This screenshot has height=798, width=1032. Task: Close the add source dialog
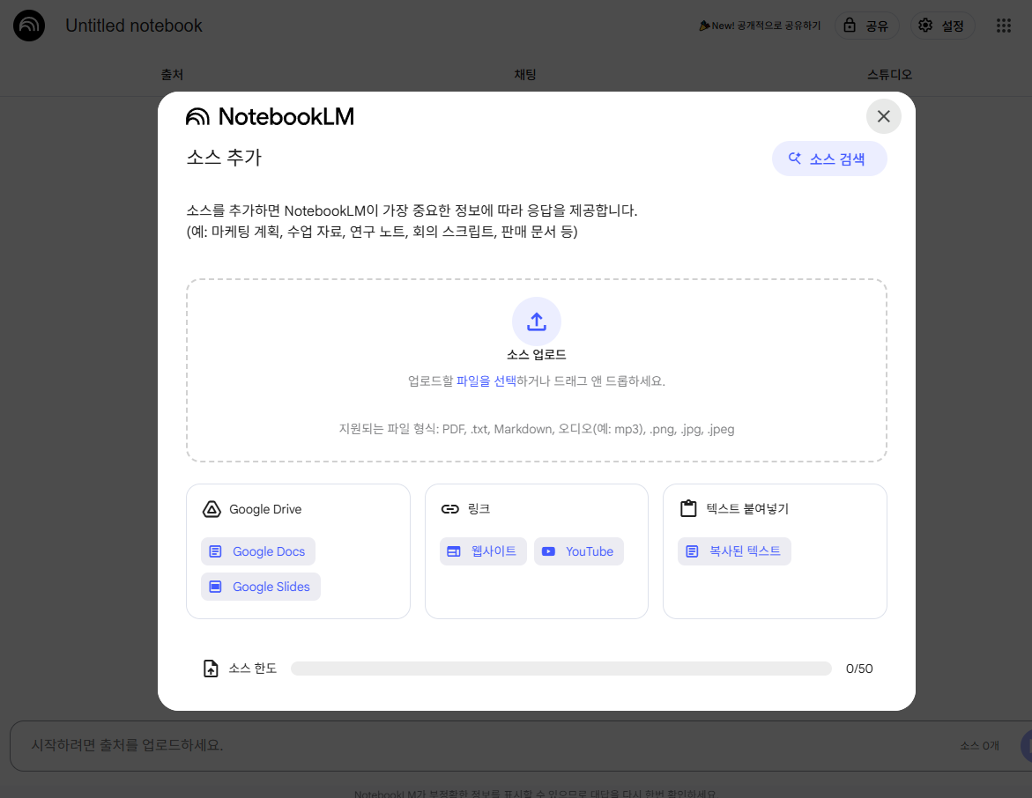click(883, 116)
